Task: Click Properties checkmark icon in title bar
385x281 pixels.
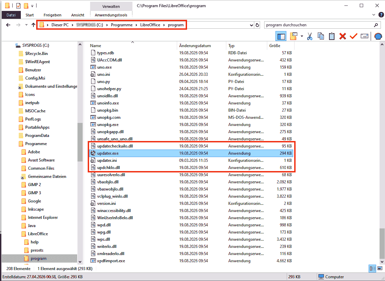Action: (x=18, y=5)
